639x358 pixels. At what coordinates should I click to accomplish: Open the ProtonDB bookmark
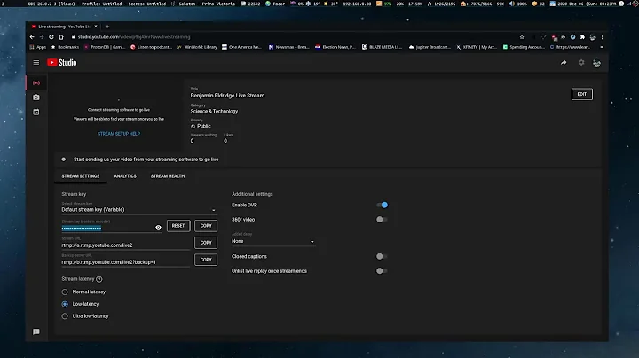[105, 47]
